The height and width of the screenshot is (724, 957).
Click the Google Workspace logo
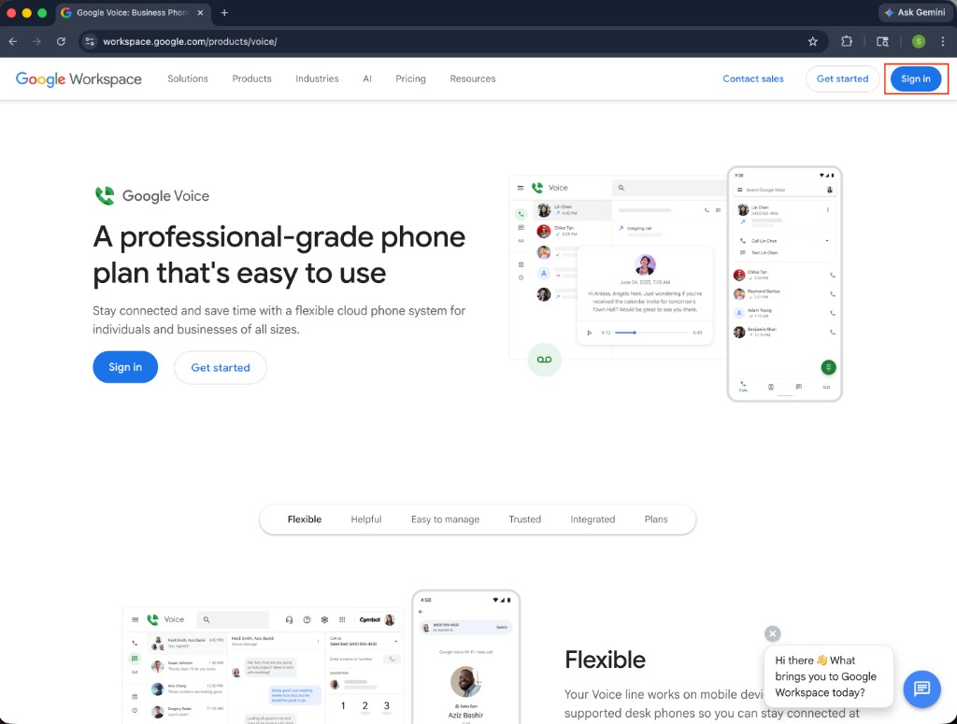tap(79, 79)
